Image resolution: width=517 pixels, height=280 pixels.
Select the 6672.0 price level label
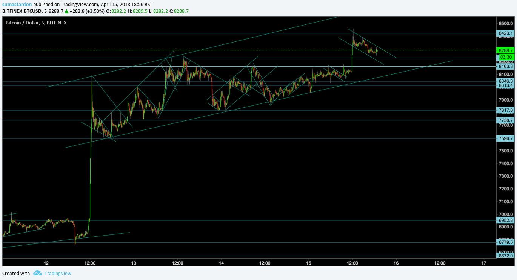(506, 256)
